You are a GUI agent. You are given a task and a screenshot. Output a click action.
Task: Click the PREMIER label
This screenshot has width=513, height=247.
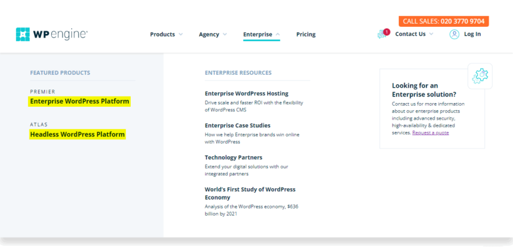pos(43,92)
